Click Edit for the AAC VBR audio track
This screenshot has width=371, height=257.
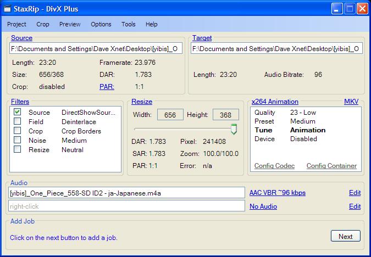[x=355, y=193]
